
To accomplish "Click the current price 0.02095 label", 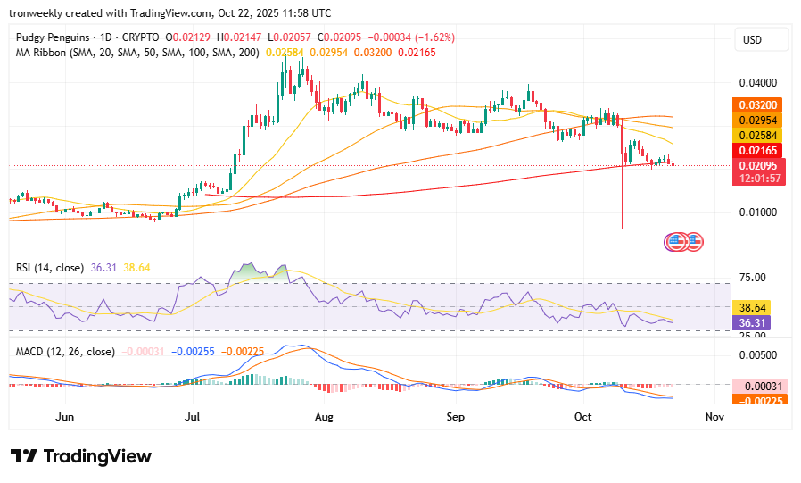I will click(x=757, y=165).
